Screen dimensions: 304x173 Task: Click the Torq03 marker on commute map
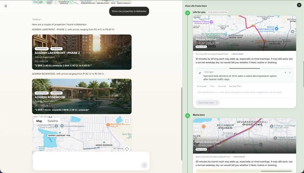pyautogui.click(x=265, y=41)
